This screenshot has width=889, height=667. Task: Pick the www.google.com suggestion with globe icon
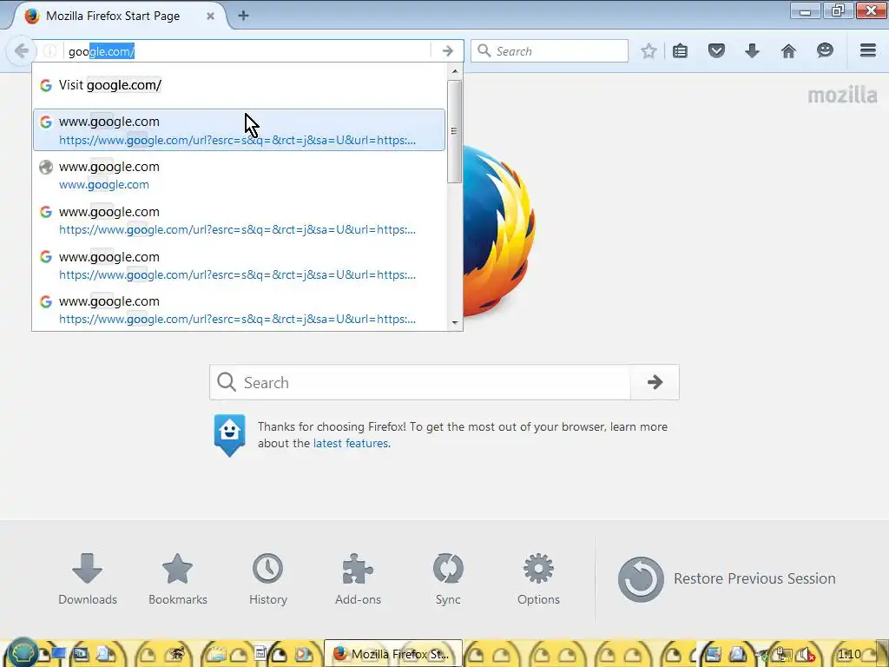pyautogui.click(x=239, y=175)
